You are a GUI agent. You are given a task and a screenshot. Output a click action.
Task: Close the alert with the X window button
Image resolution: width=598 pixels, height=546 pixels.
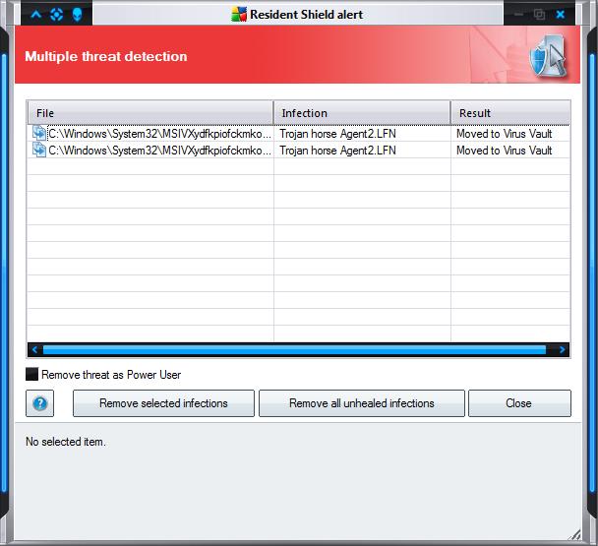point(561,15)
